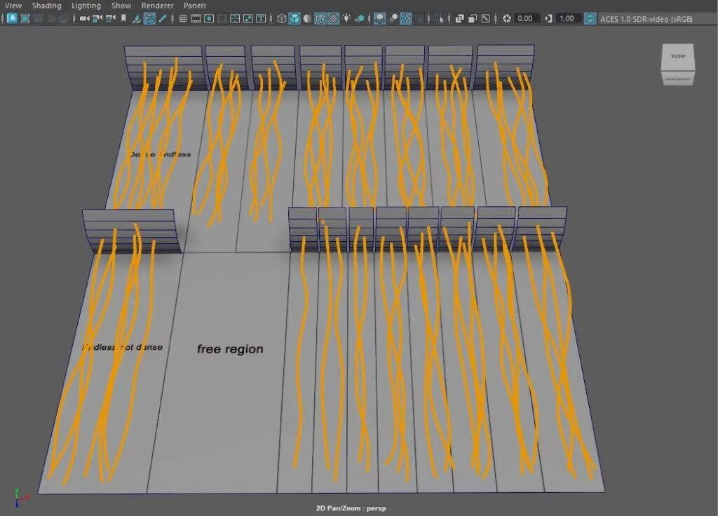Open the Panels menu
The image size is (718, 516).
point(195,6)
